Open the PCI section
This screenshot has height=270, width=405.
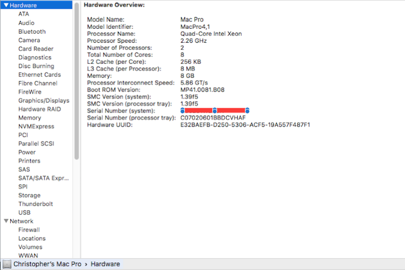23,135
